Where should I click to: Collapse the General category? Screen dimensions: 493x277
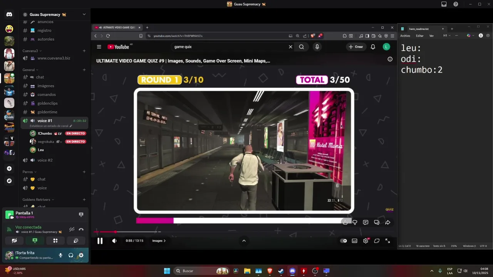pyautogui.click(x=30, y=70)
